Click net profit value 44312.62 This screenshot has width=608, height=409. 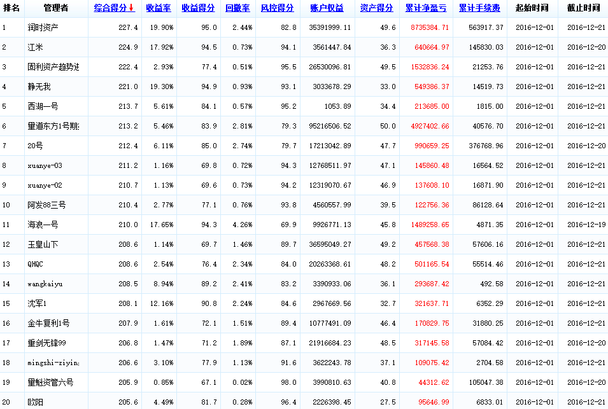(434, 383)
